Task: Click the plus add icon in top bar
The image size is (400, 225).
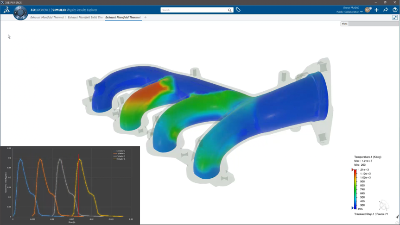Action: 376,10
